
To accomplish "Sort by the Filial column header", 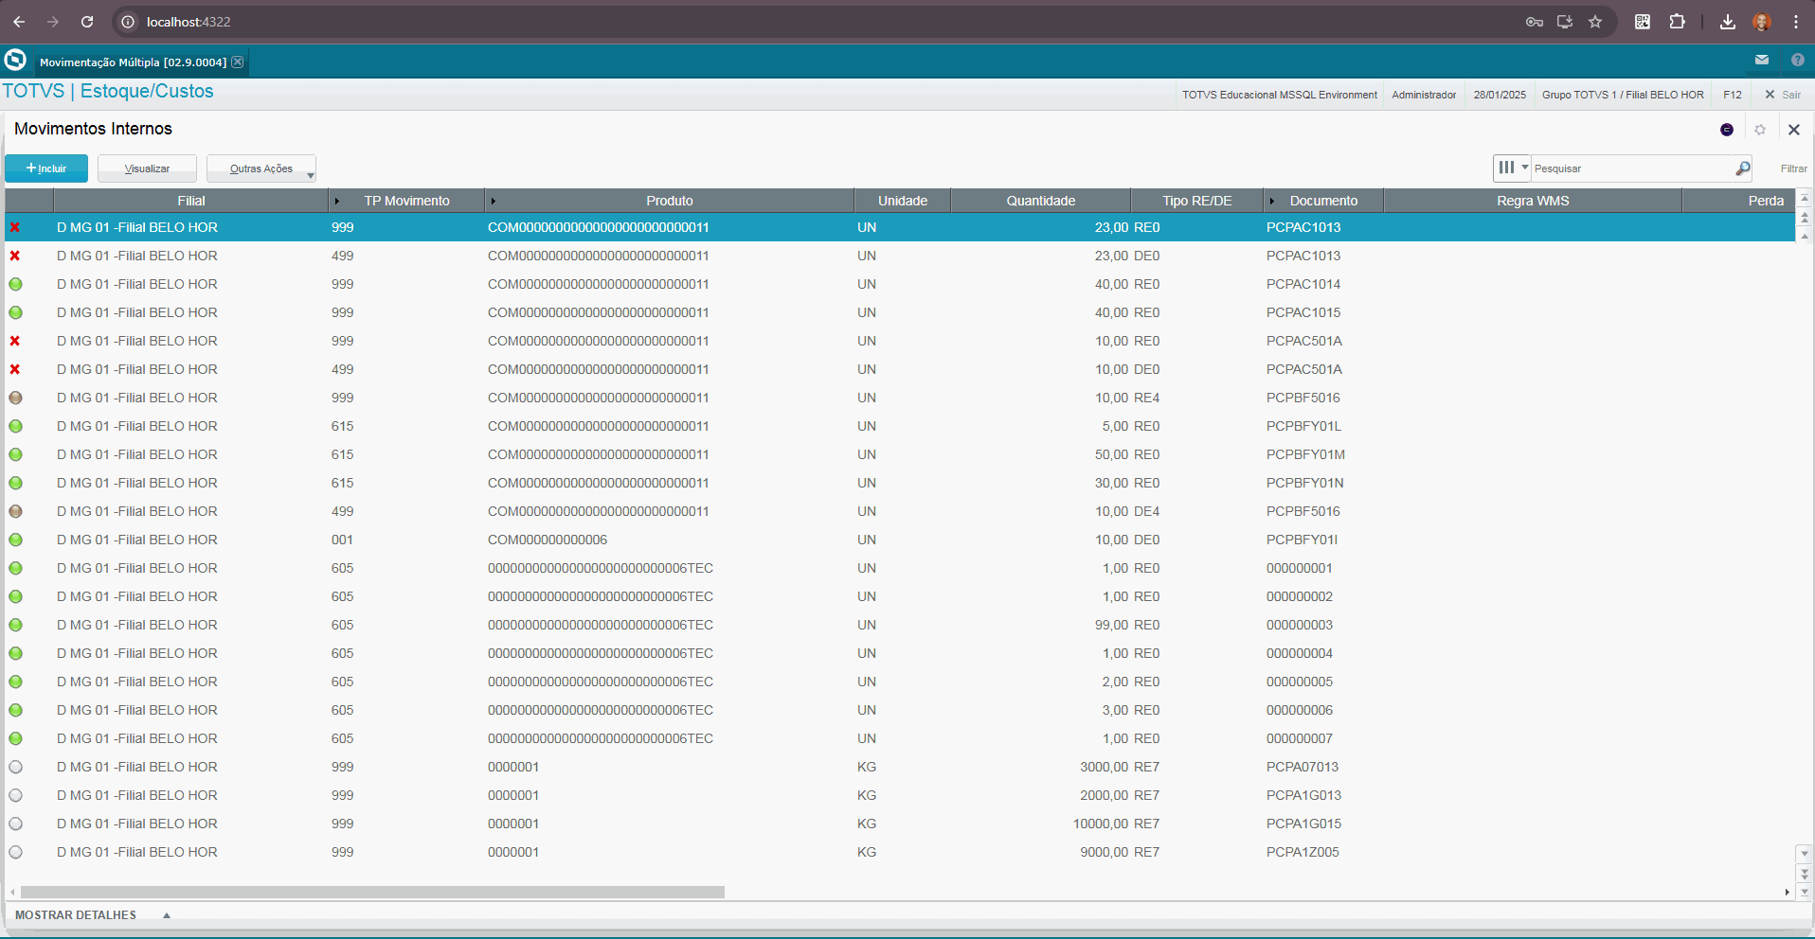I will click(x=191, y=201).
